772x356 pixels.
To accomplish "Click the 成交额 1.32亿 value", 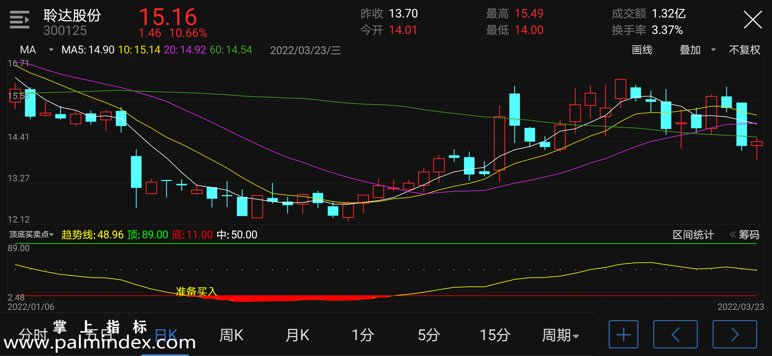I will pos(669,14).
